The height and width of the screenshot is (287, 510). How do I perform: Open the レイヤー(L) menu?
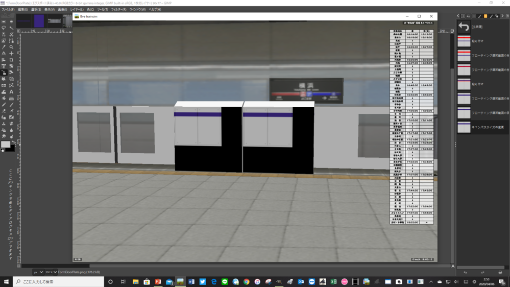(77, 9)
